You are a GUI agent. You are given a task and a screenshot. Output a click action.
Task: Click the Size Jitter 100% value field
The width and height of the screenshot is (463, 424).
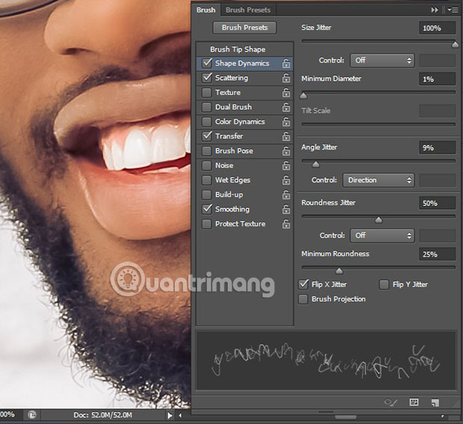click(x=437, y=28)
